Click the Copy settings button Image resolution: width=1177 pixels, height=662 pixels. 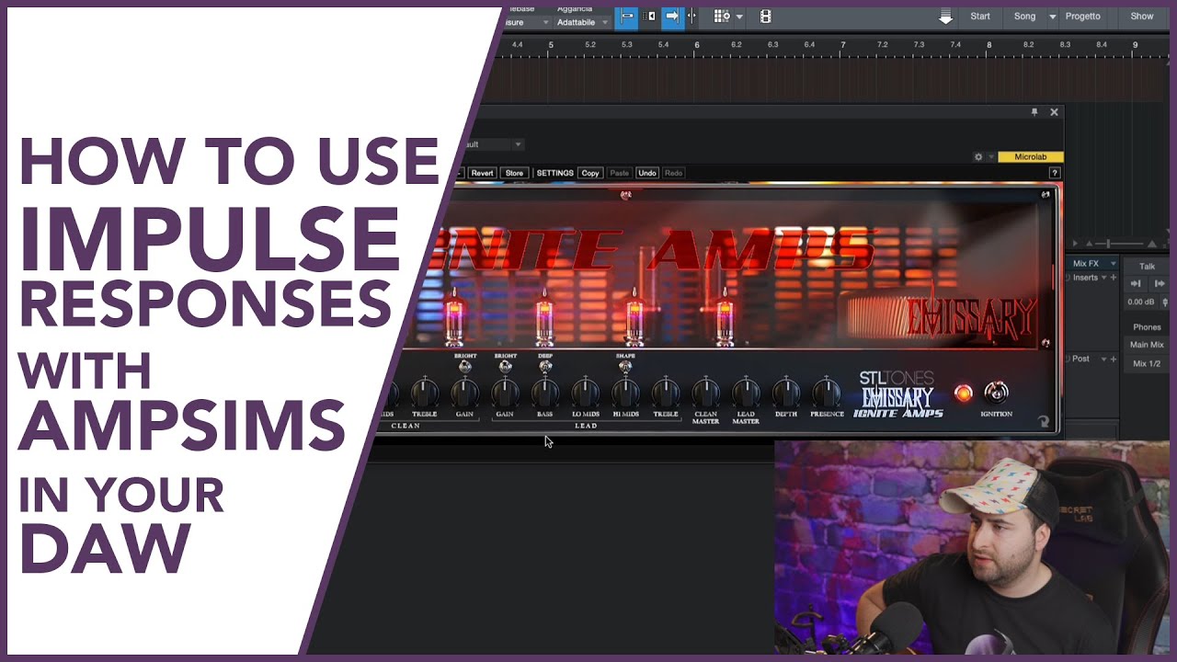(x=590, y=173)
